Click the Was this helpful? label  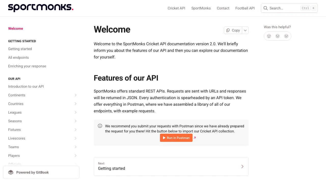point(277,27)
